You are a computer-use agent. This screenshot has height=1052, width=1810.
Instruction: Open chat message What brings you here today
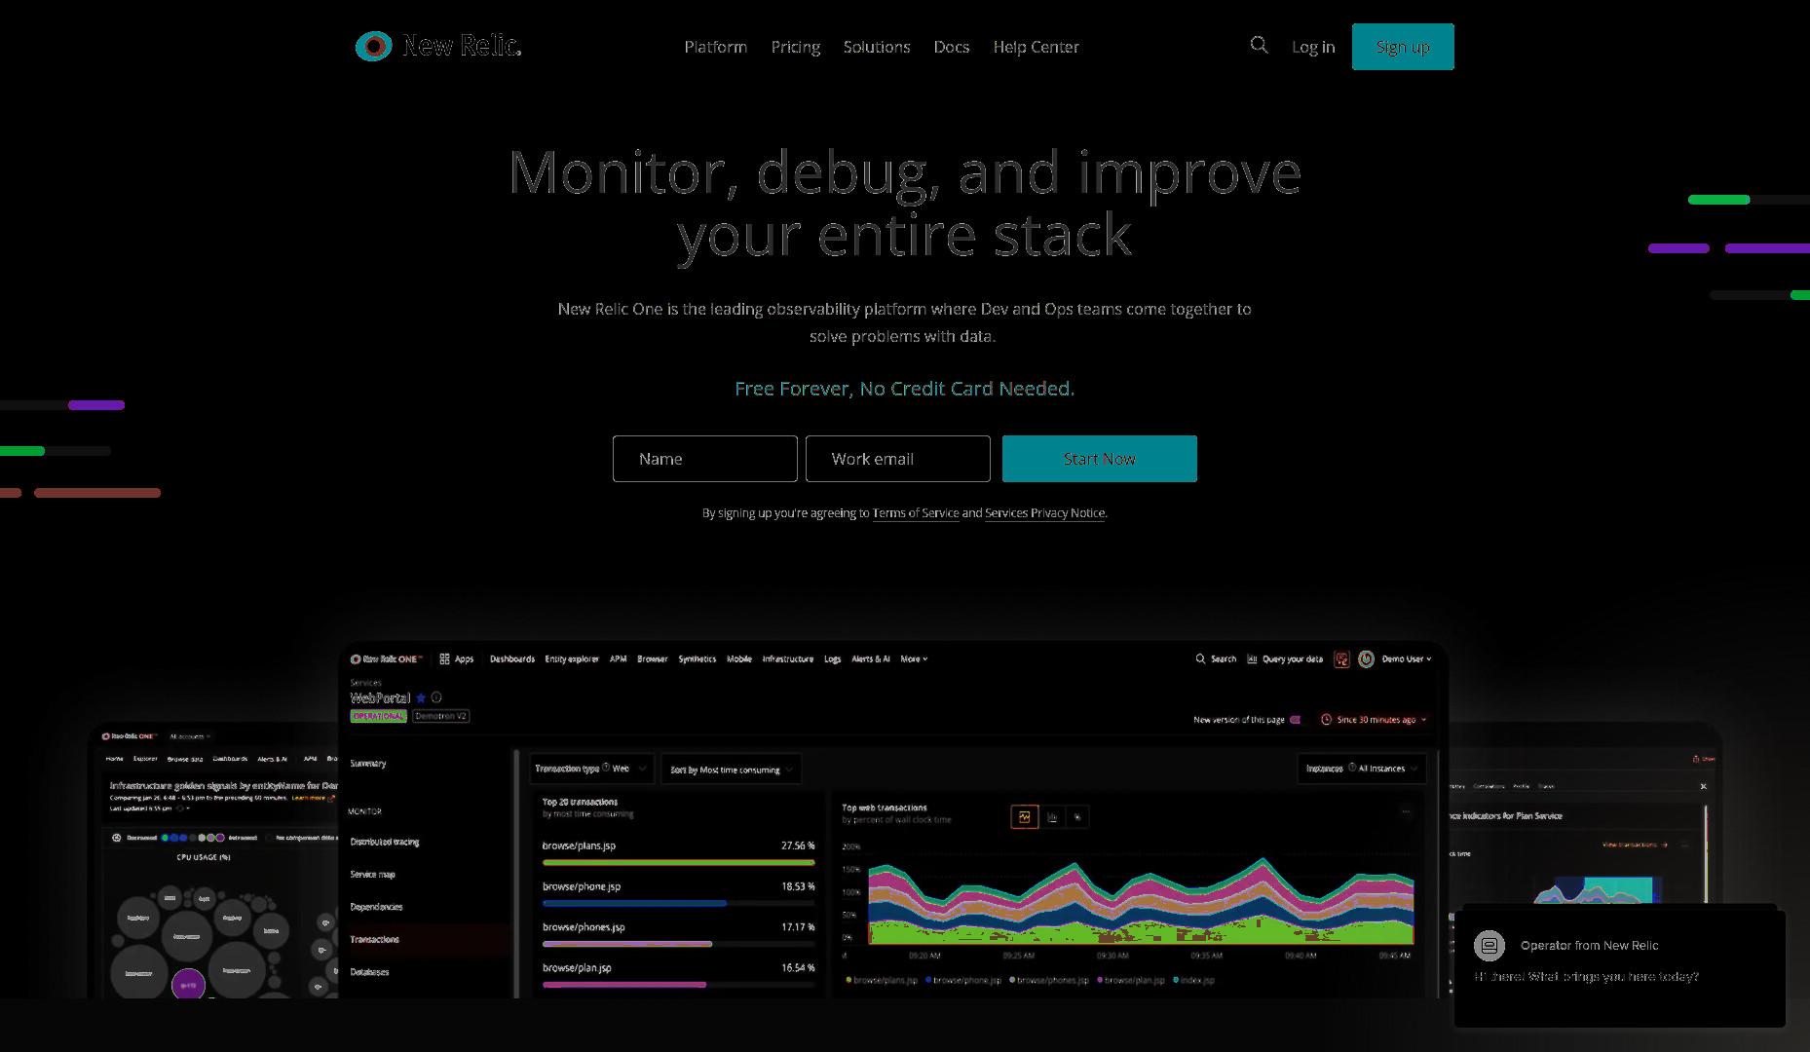click(1586, 977)
